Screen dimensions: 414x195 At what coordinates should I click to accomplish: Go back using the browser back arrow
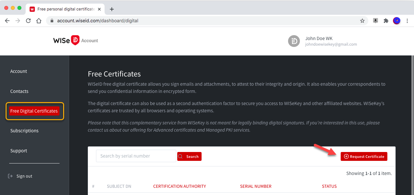click(x=7, y=21)
